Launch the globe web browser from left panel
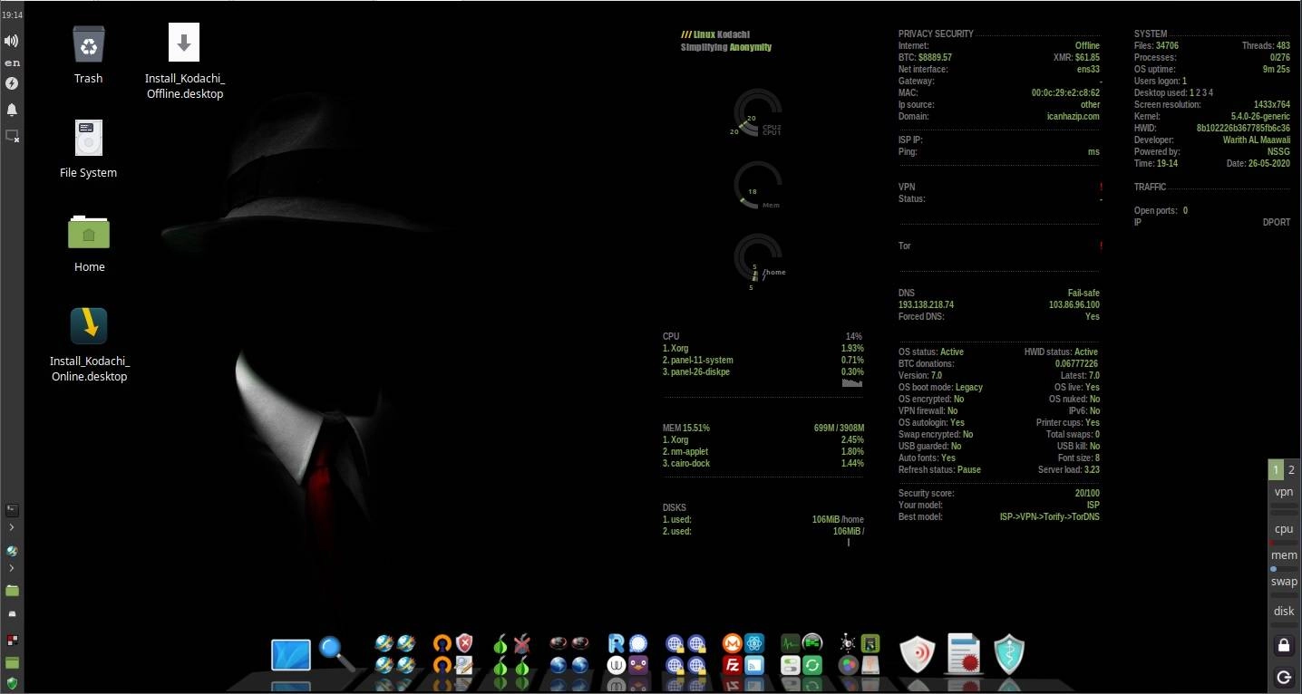This screenshot has width=1302, height=694. (x=12, y=551)
